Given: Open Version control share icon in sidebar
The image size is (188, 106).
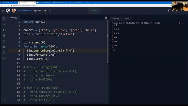Looking at the screenshot, I should (x=4, y=24).
